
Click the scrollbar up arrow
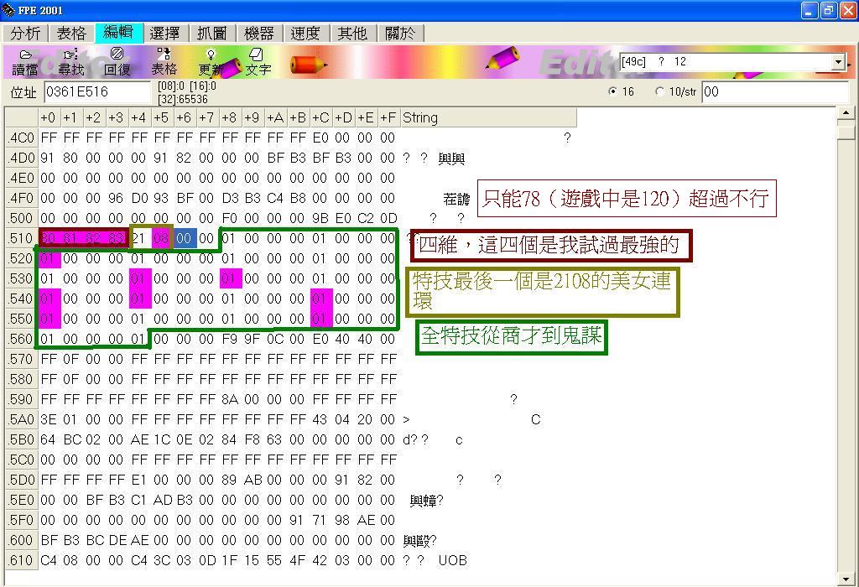pos(846,114)
